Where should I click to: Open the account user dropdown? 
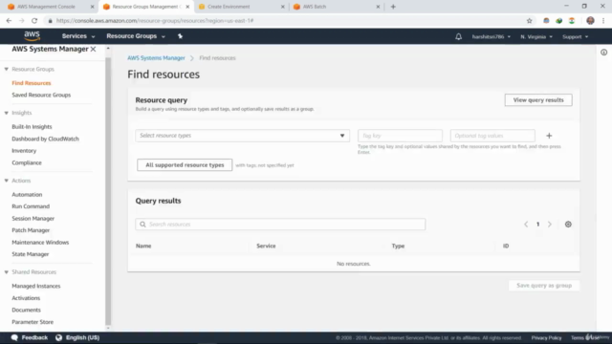click(x=491, y=36)
